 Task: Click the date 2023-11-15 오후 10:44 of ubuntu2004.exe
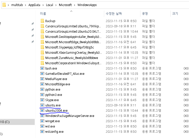122,111
